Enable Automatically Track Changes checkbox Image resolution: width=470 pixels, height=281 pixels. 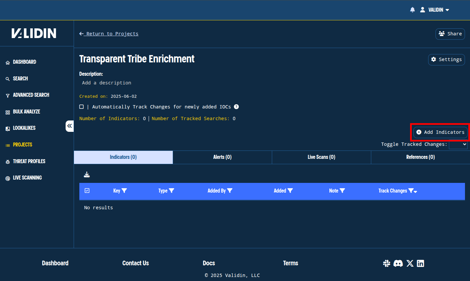tap(81, 107)
